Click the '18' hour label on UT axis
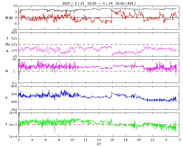The width and height of the screenshot is (183, 146). 126,140
